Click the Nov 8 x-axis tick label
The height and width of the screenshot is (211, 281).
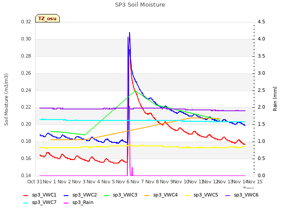(x=152, y=182)
